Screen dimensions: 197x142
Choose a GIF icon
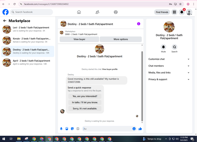click(78, 129)
